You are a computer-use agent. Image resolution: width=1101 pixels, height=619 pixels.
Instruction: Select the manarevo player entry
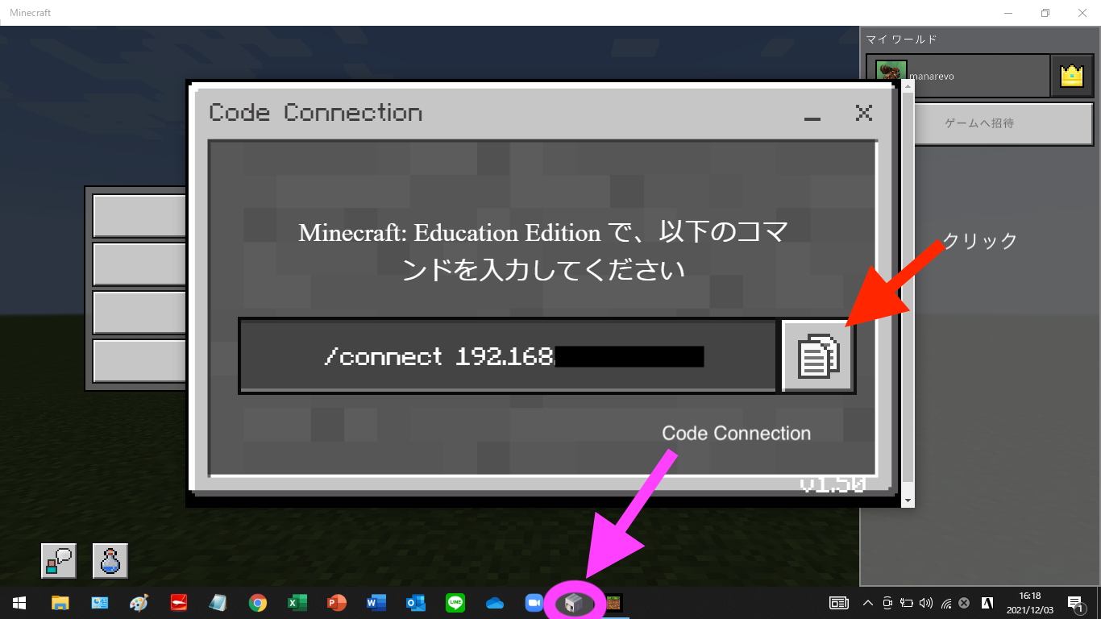tap(958, 76)
